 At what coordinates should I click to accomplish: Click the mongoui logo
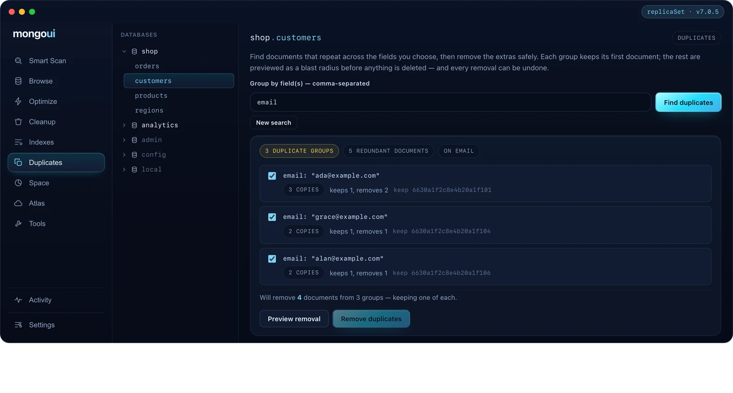click(x=34, y=34)
